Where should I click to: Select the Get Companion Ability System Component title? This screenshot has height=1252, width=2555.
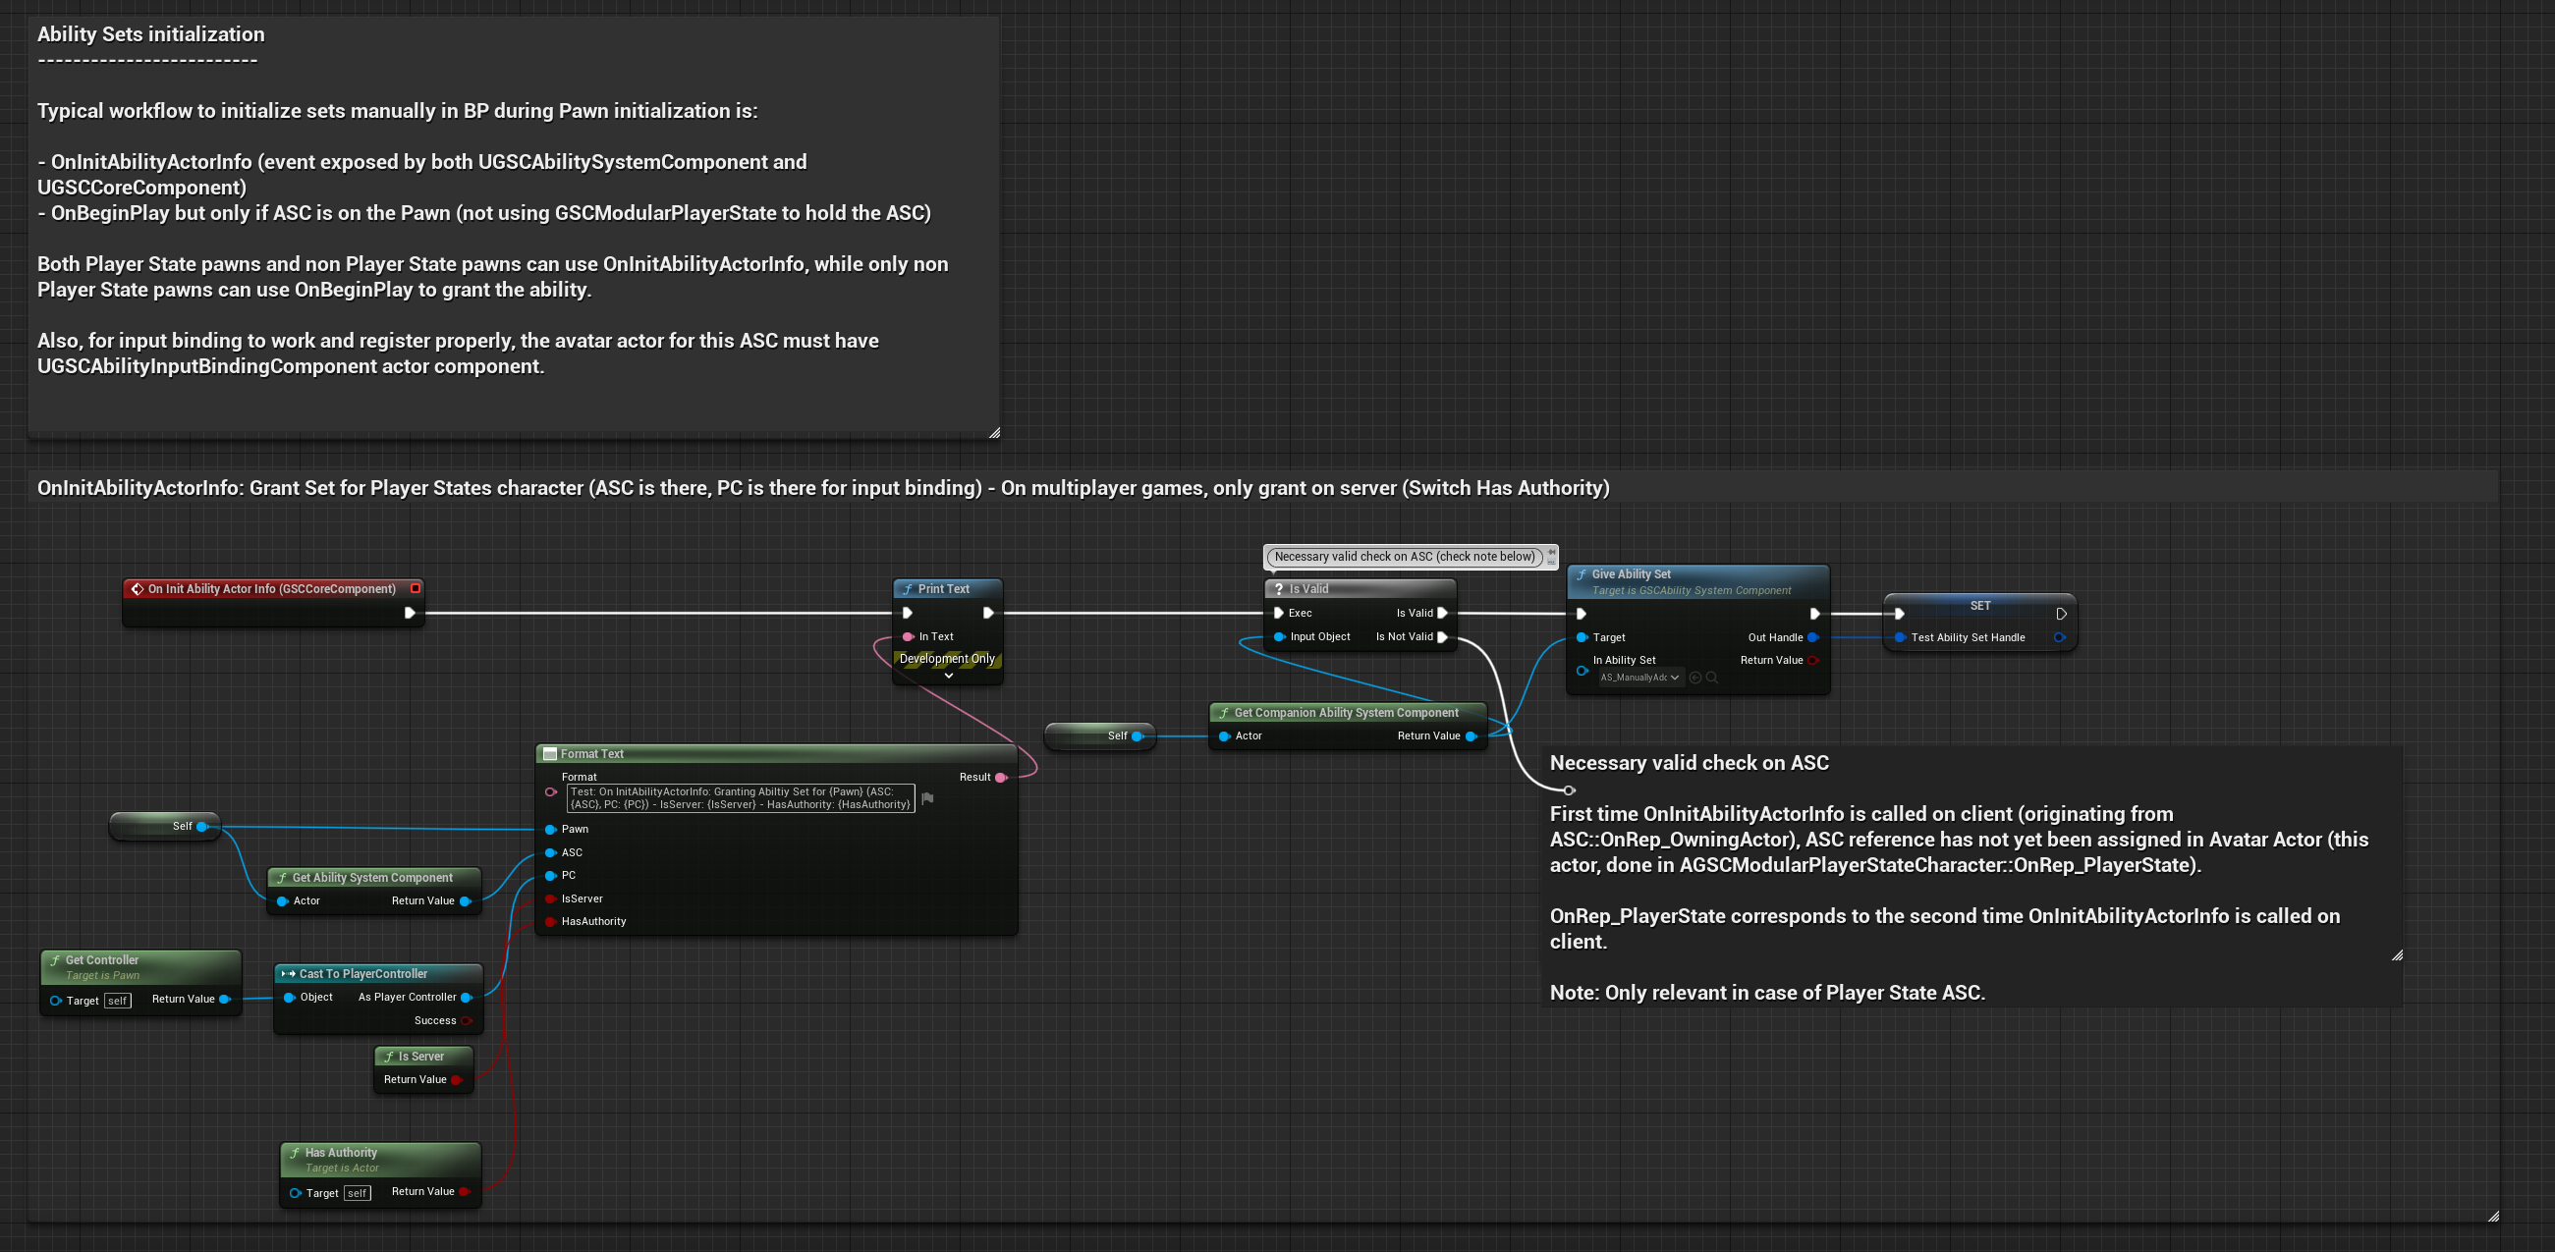1346,713
